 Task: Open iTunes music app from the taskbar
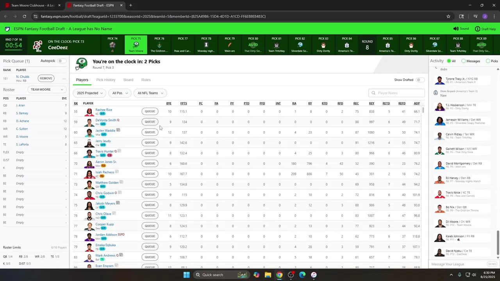[x=314, y=275]
